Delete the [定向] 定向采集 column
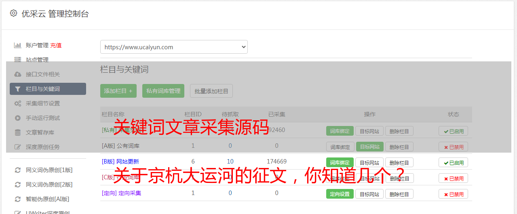The image size is (517, 214). coord(399,194)
